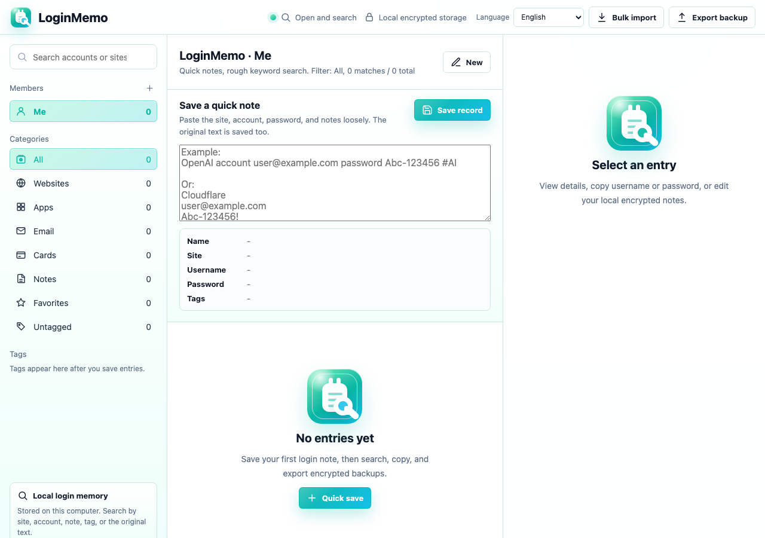Click the New button with pencil

tap(467, 62)
